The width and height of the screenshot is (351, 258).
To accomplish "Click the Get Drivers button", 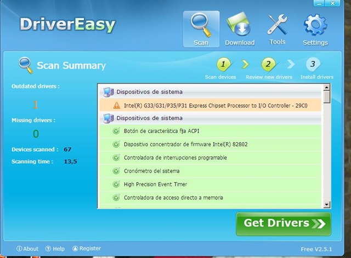I will [284, 224].
